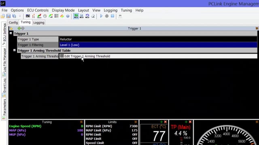Click the grey round record button
This screenshot has height=145, width=259.
pyautogui.click(x=107, y=16)
